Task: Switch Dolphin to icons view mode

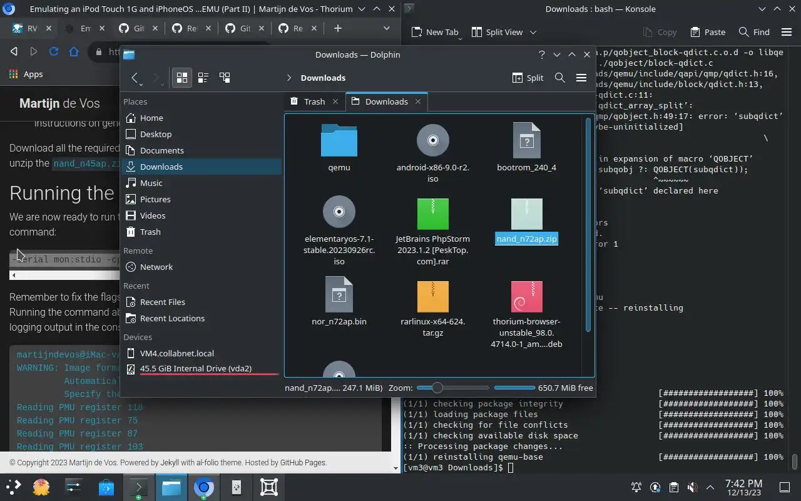Action: click(182, 78)
